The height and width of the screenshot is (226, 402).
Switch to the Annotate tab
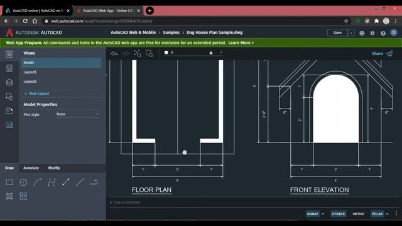click(31, 168)
